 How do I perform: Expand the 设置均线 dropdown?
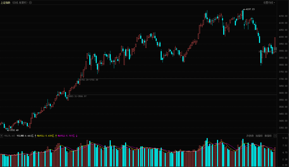point(269,3)
